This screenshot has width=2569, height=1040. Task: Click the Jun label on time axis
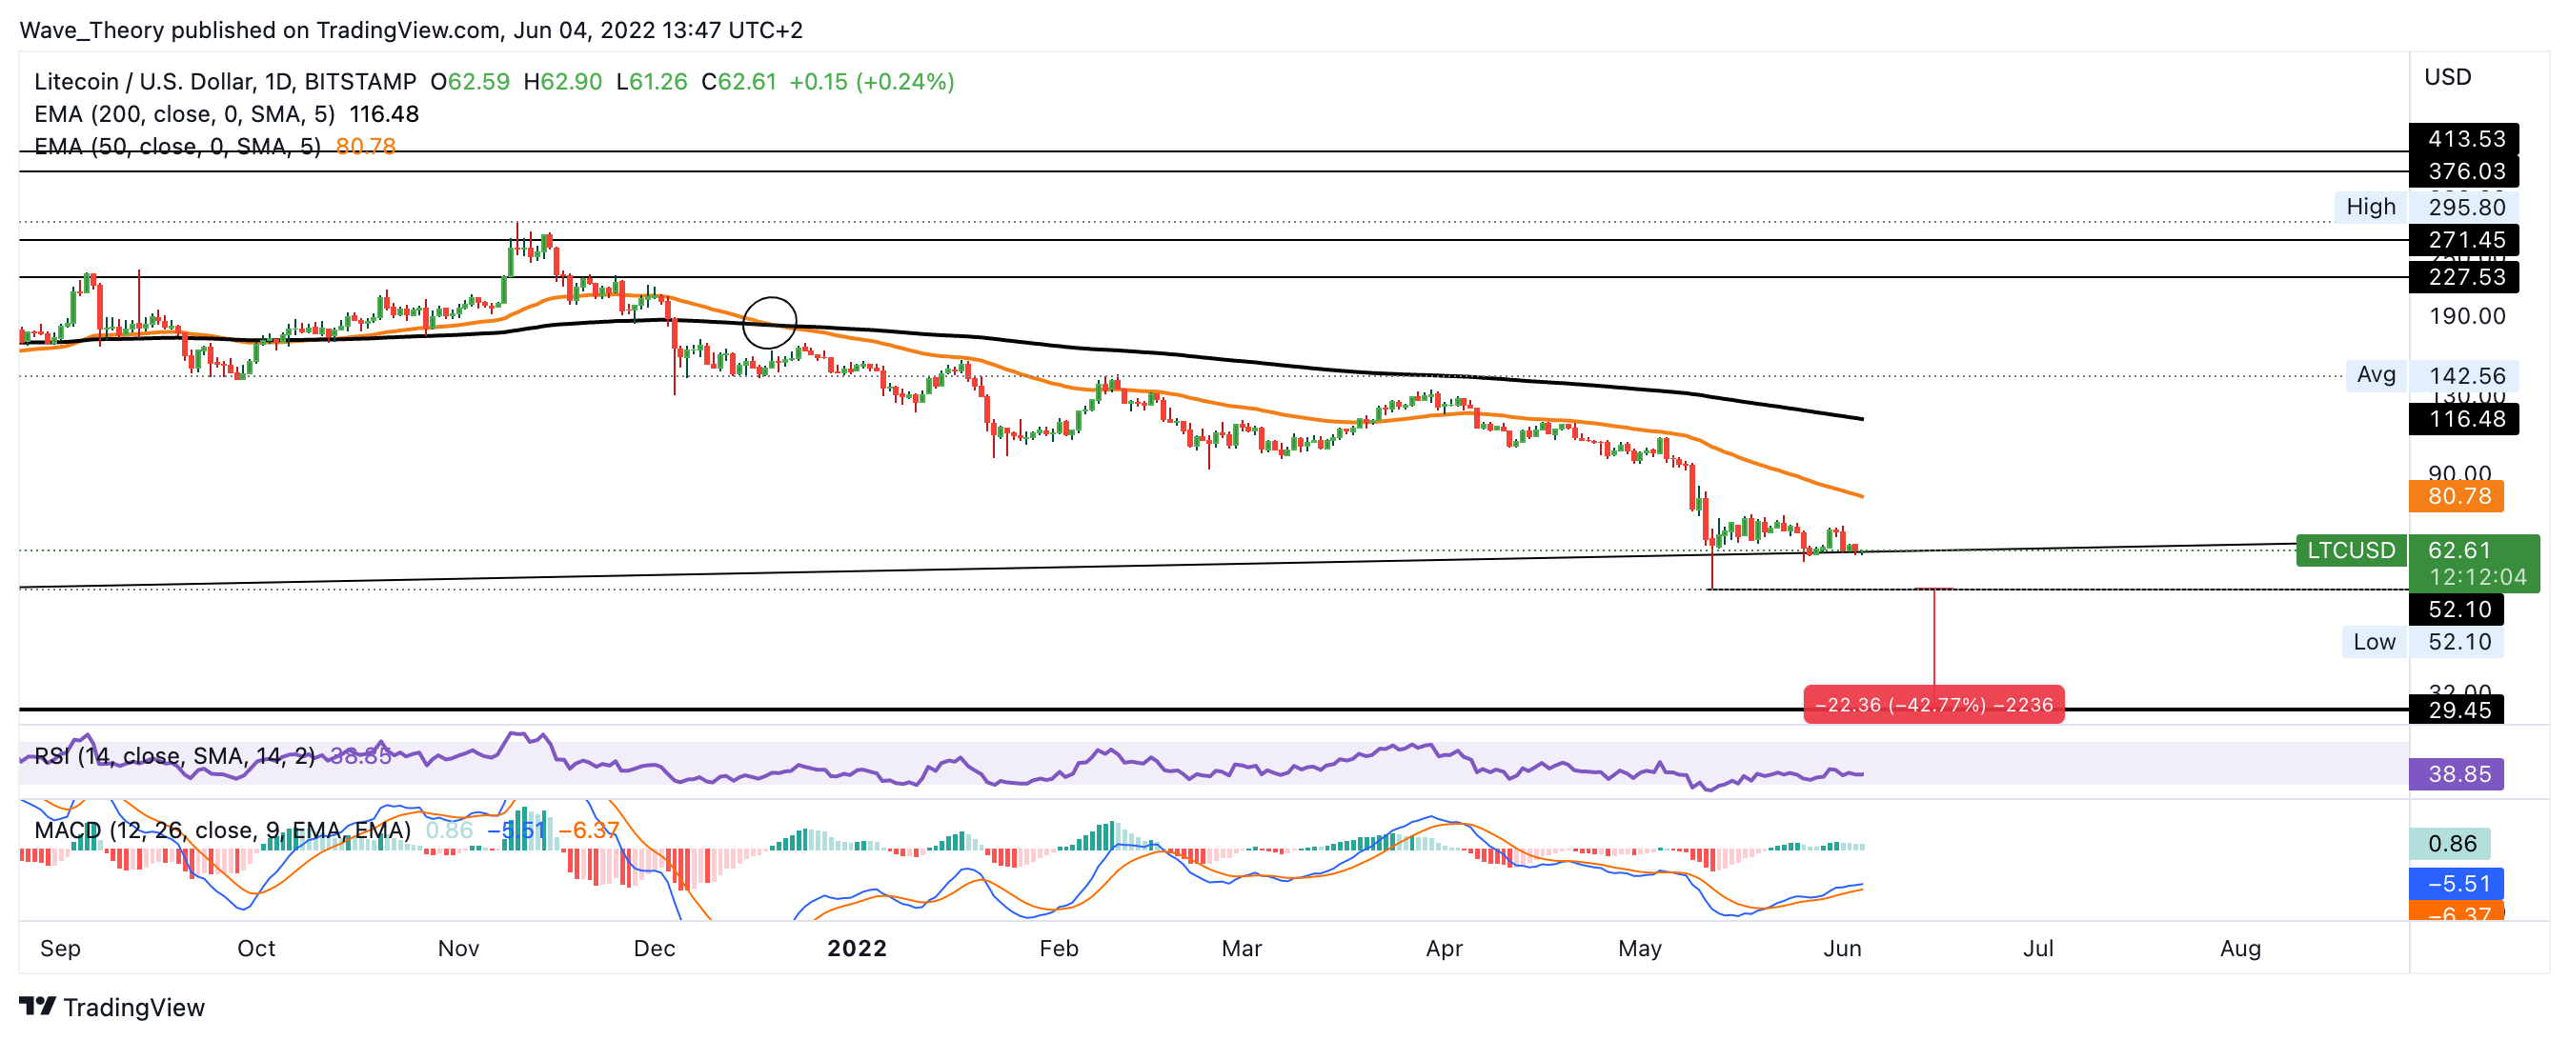point(1842,949)
